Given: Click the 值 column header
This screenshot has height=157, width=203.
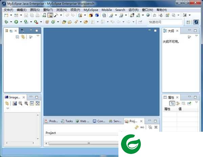Looking at the screenshot, I should [x=187, y=109].
